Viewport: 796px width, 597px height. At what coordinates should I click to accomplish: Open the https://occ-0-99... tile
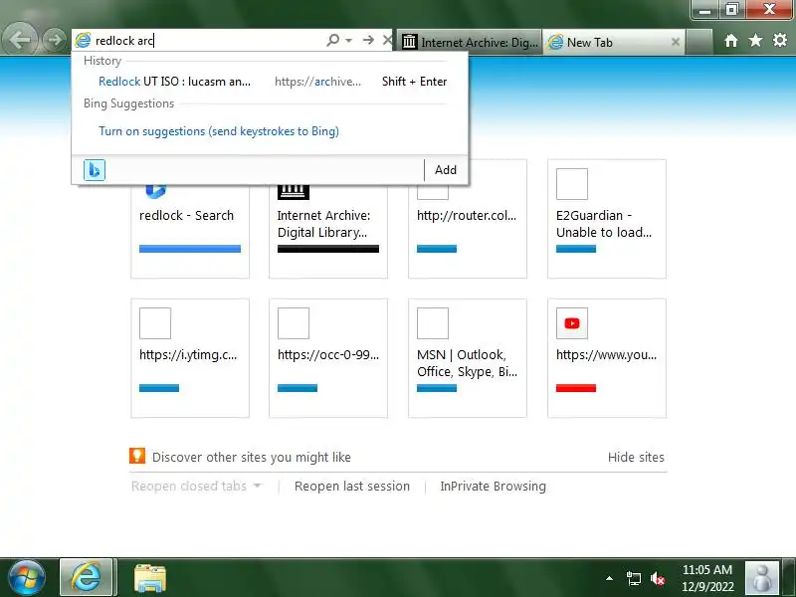[x=328, y=358]
